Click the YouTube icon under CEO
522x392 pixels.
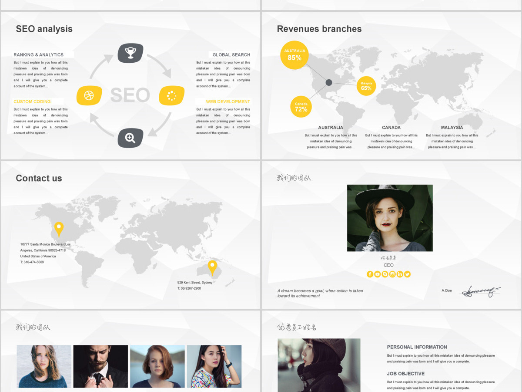378,274
